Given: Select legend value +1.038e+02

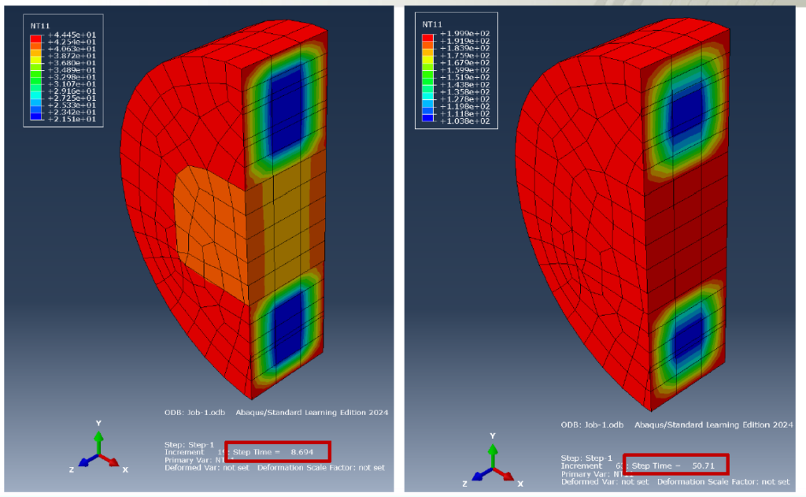Looking at the screenshot, I should 464,121.
